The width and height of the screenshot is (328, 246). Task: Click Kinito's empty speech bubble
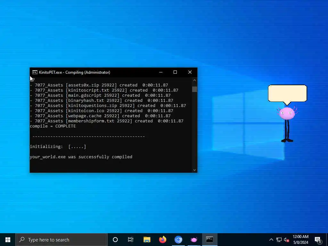[x=287, y=94]
